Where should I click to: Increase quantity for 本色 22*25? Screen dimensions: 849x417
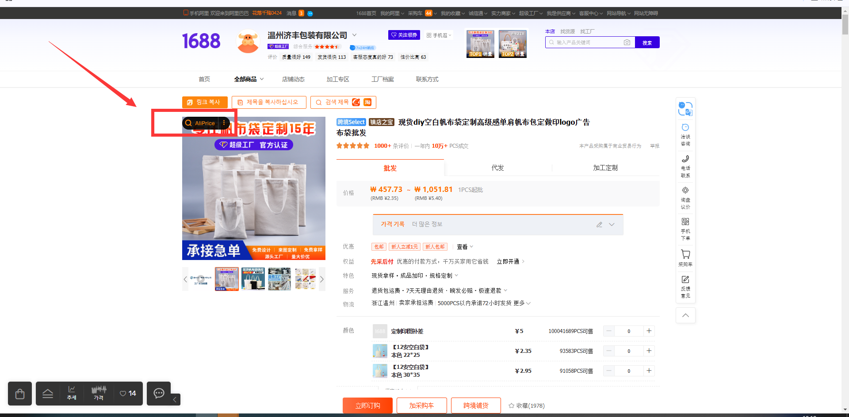click(649, 351)
